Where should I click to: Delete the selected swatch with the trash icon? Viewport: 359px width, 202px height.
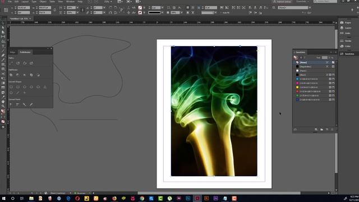click(x=332, y=130)
